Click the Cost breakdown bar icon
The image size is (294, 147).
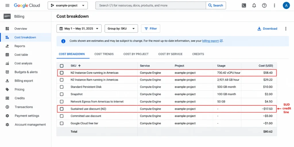click(7, 37)
